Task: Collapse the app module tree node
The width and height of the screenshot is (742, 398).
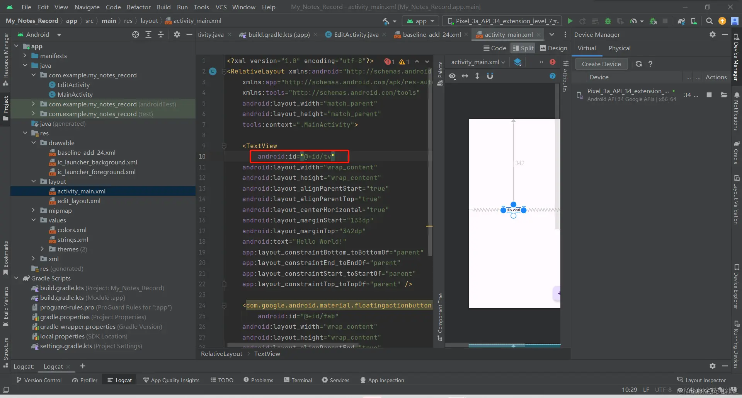Action: [x=17, y=46]
